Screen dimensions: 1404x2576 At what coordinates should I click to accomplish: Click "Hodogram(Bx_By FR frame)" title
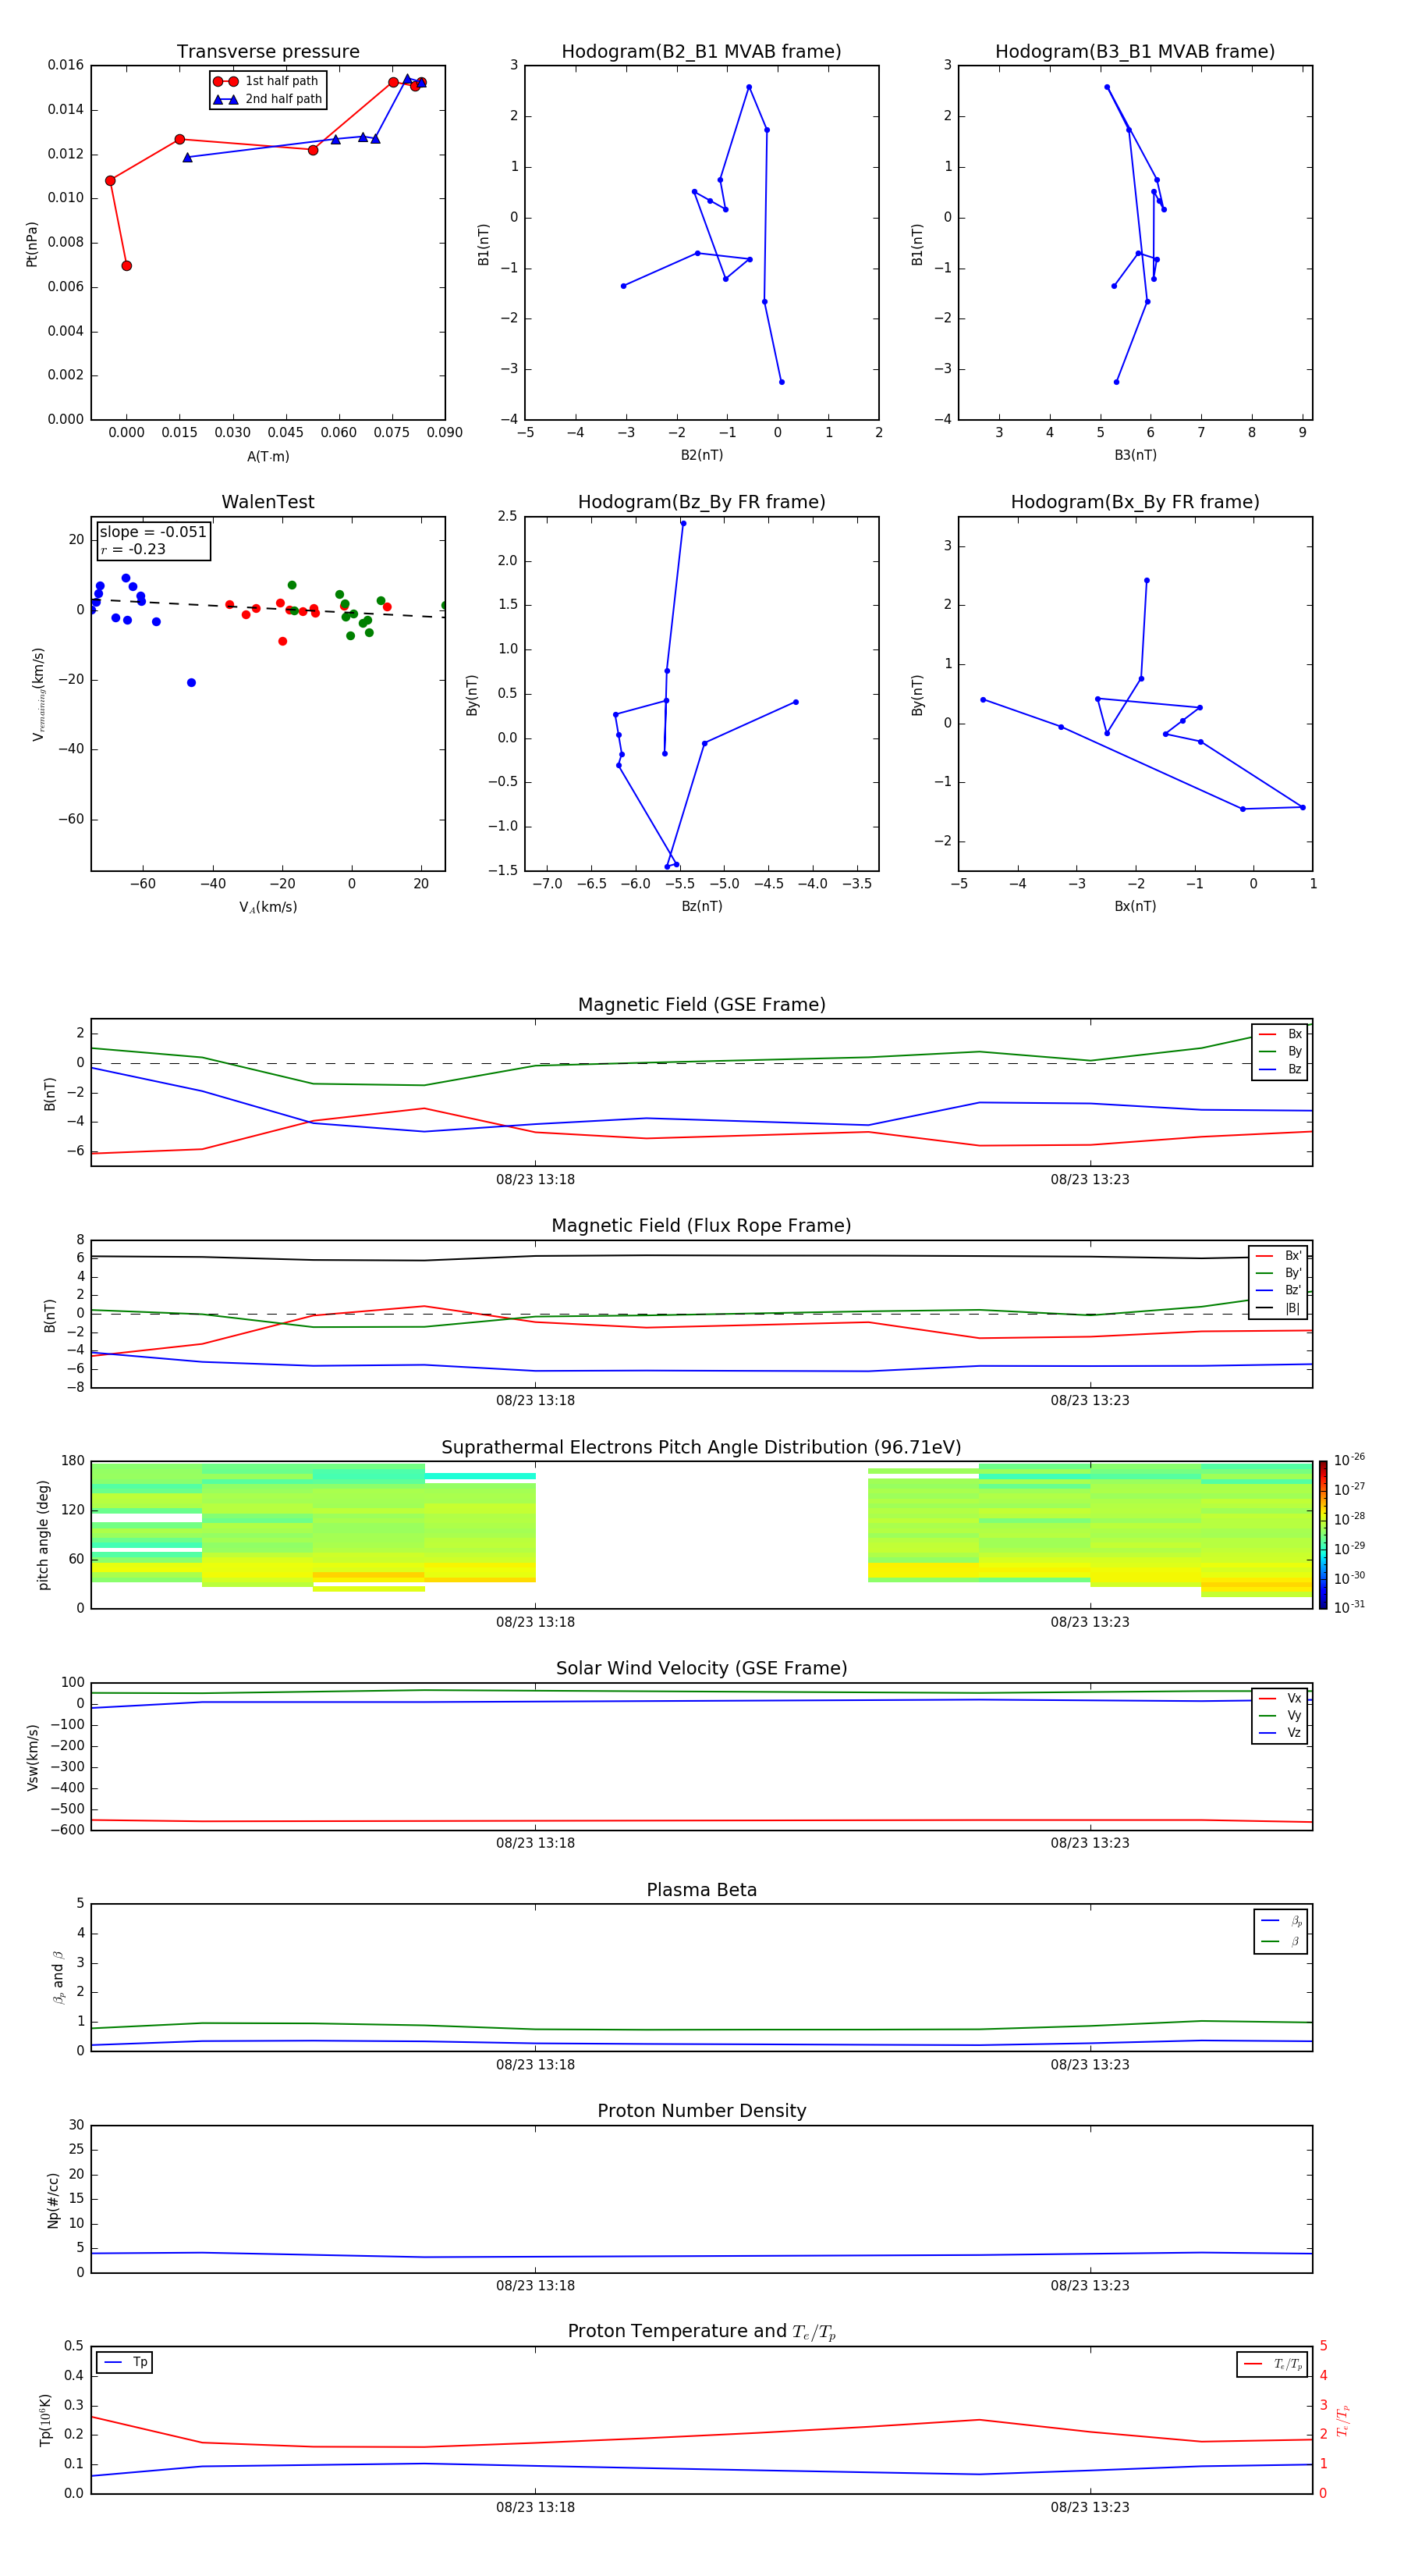tap(1135, 502)
